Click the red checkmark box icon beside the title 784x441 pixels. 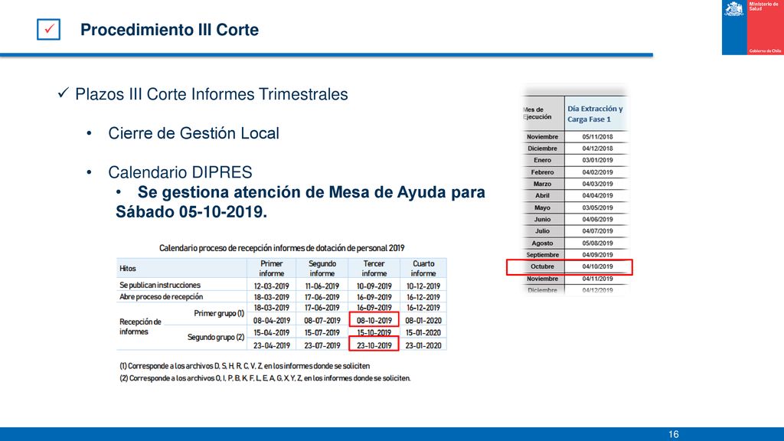(x=48, y=30)
